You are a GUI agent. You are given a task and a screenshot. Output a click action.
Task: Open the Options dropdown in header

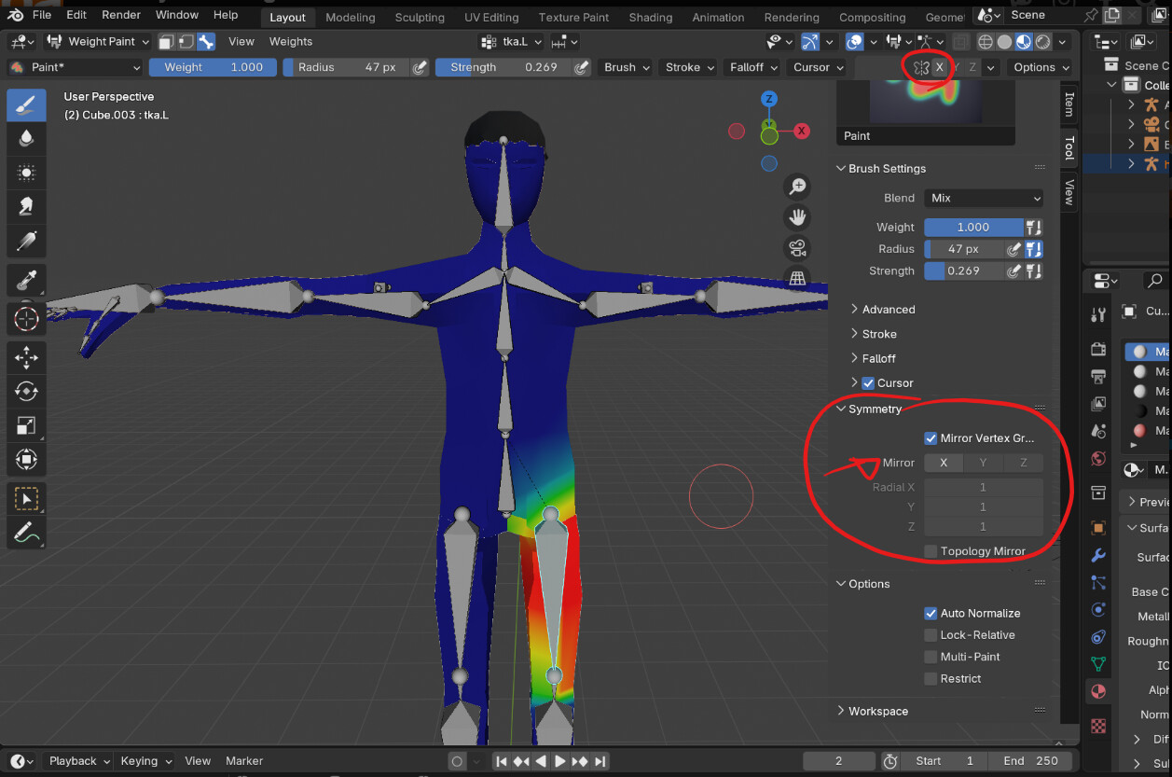pos(1040,67)
